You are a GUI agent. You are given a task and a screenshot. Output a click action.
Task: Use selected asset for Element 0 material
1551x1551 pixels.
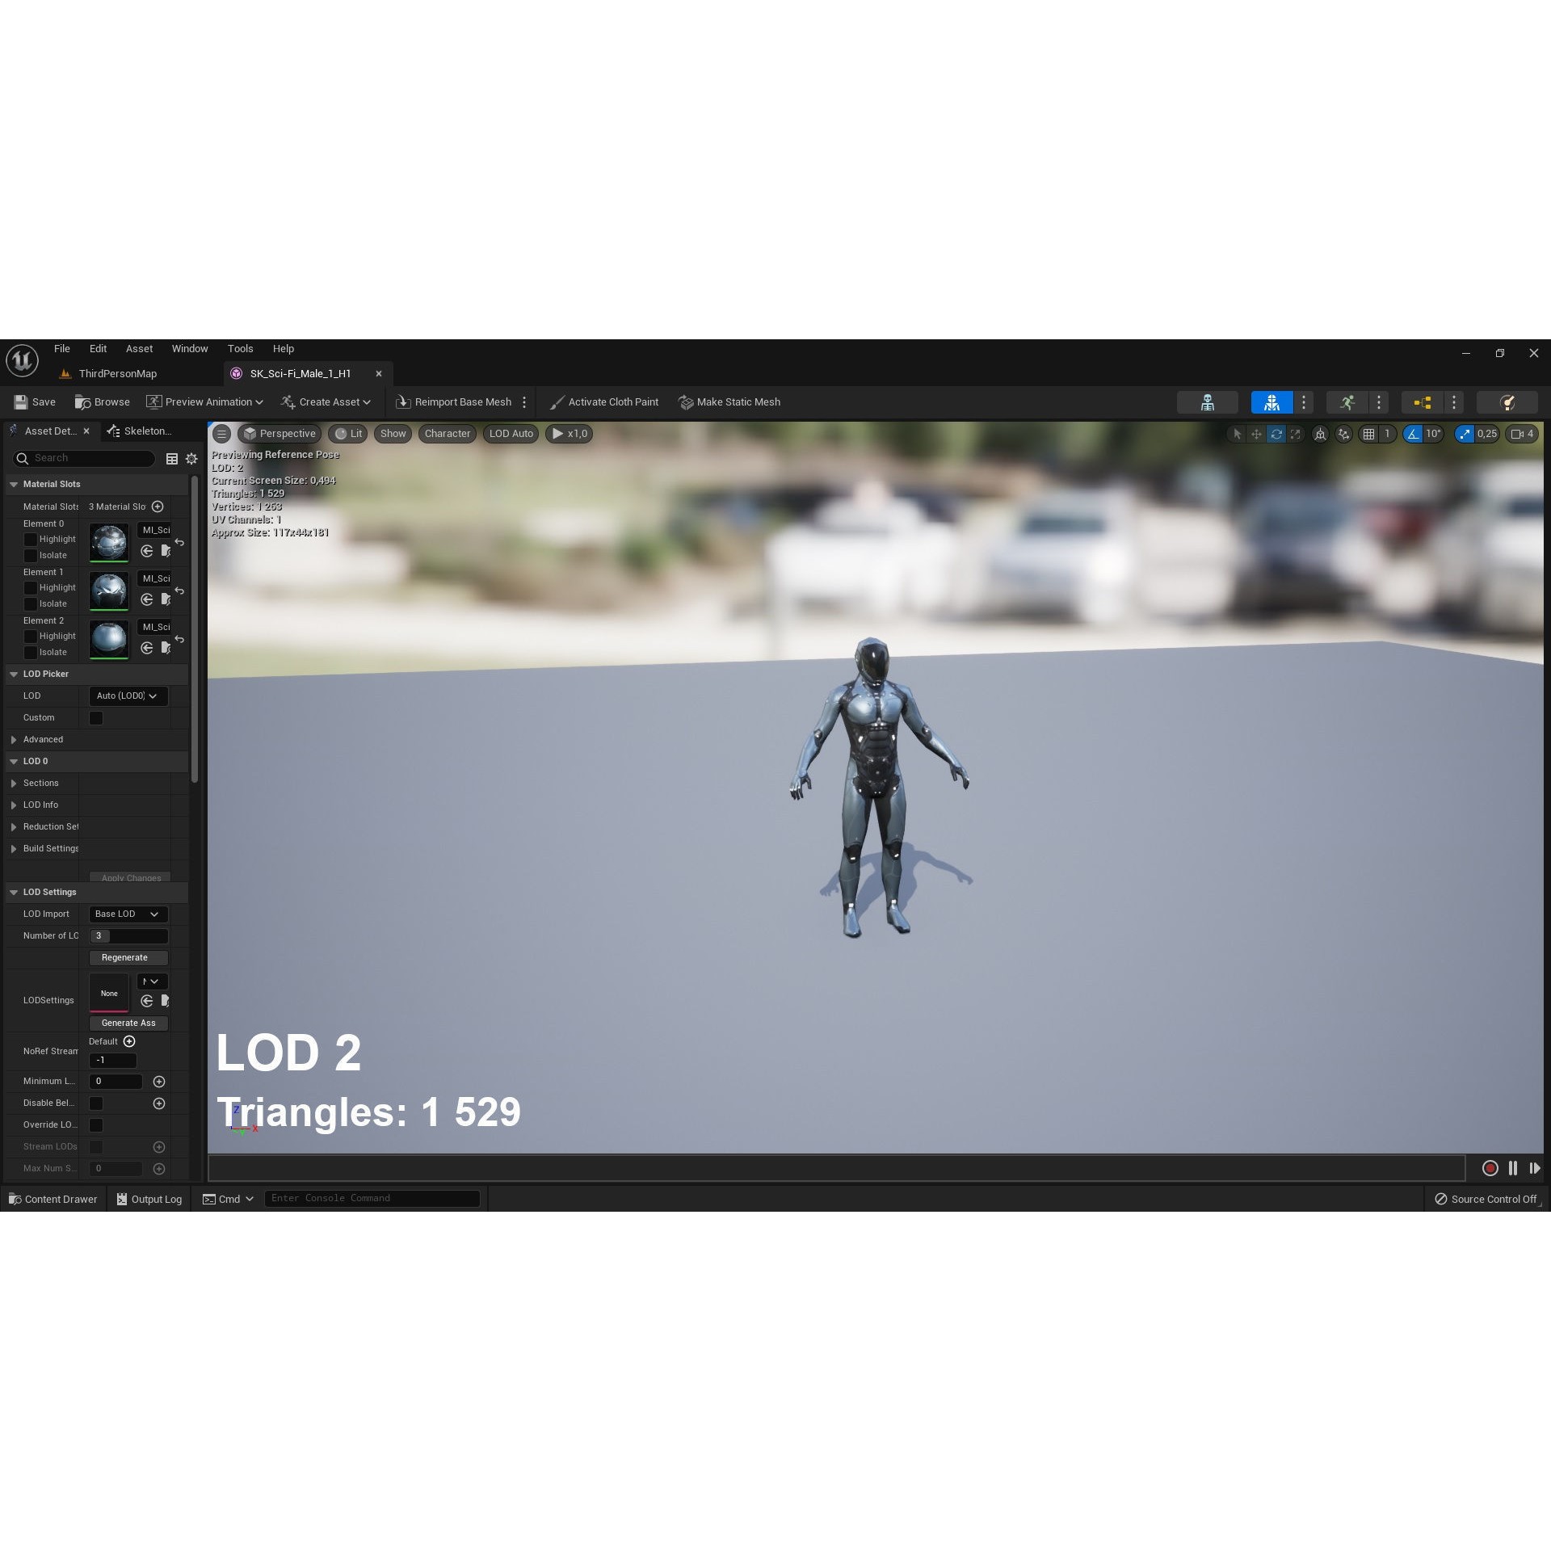(147, 551)
